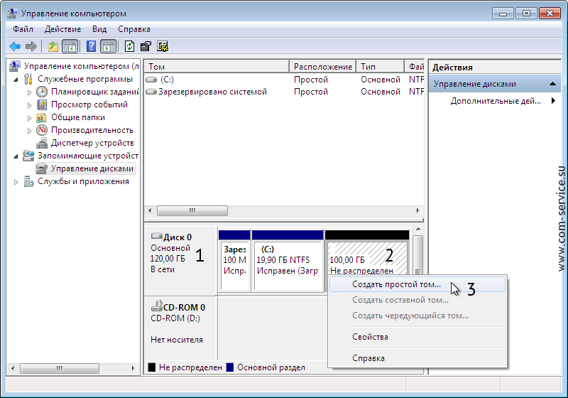568x398 pixels.
Task: Click the Up one level folder icon
Action: (53, 46)
